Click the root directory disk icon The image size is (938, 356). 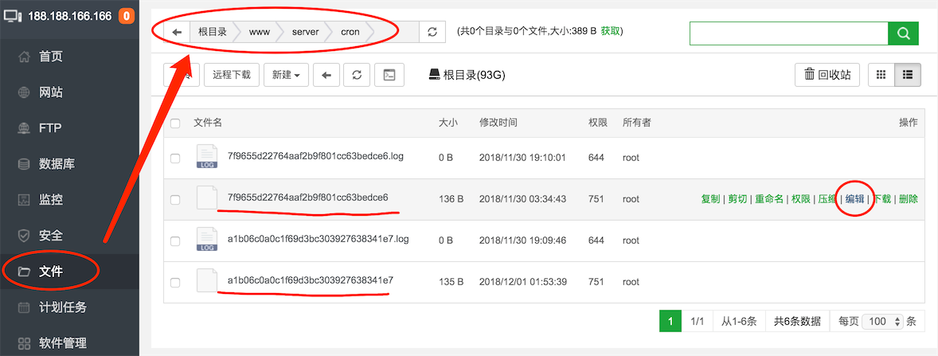[434, 75]
